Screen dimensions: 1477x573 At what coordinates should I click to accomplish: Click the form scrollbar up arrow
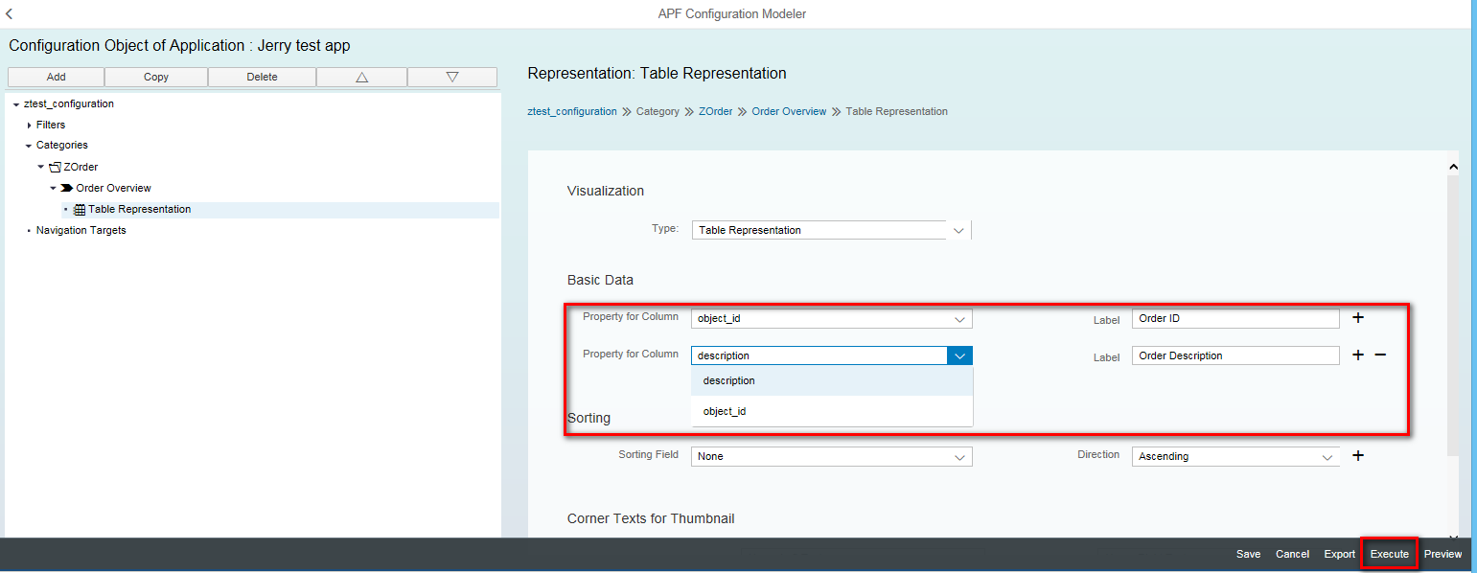(1453, 167)
